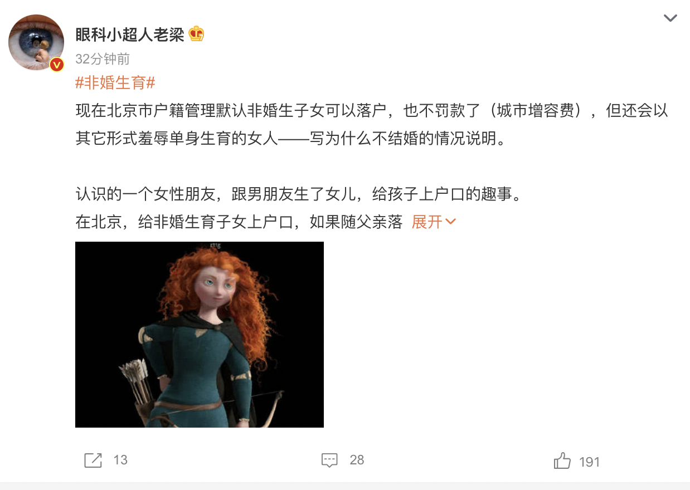The image size is (690, 490).
Task: Open the post options chevron menu
Action: (670, 18)
